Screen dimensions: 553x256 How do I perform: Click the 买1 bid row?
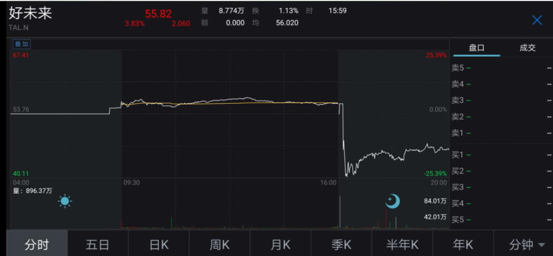coord(501,154)
